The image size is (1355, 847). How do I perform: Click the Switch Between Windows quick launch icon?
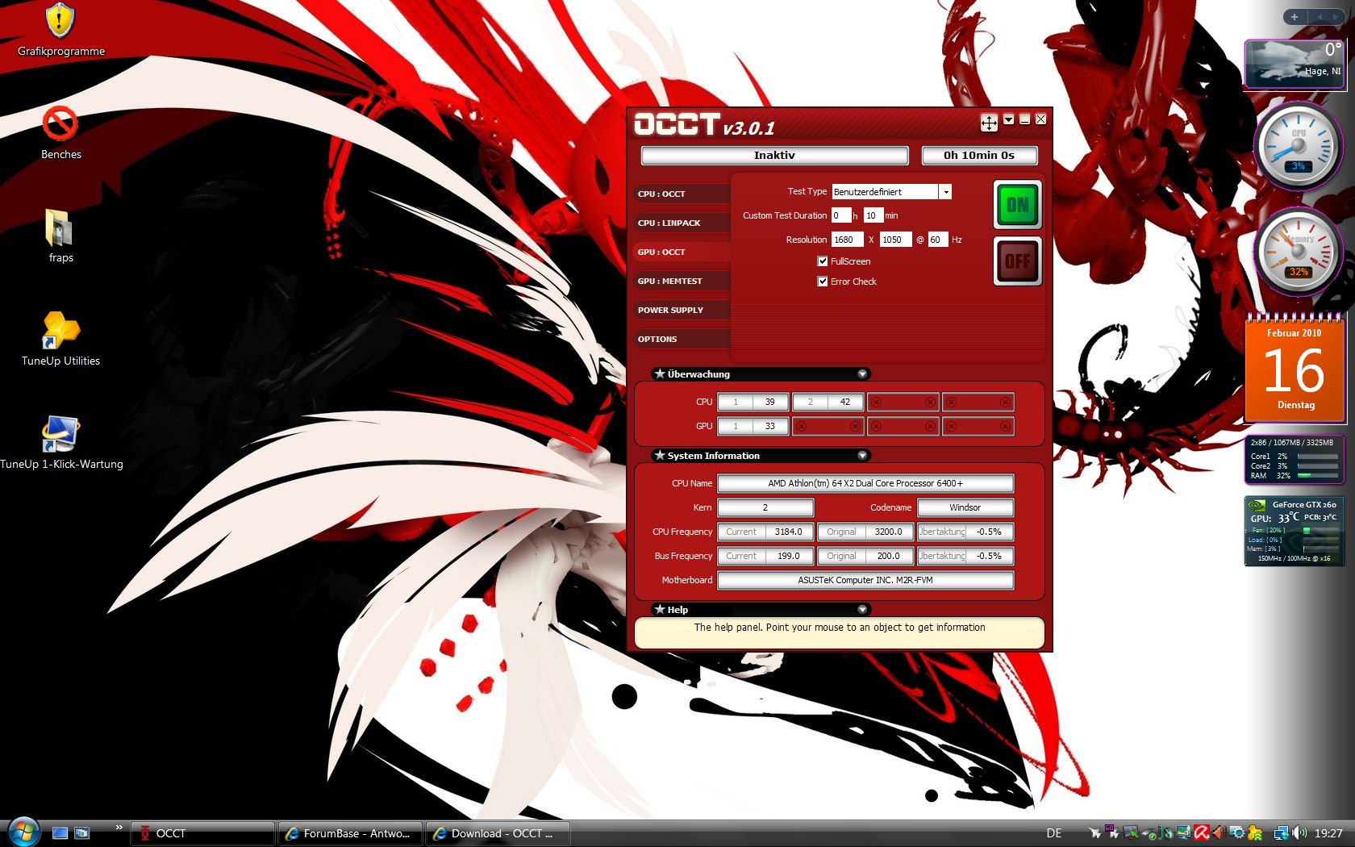click(81, 833)
